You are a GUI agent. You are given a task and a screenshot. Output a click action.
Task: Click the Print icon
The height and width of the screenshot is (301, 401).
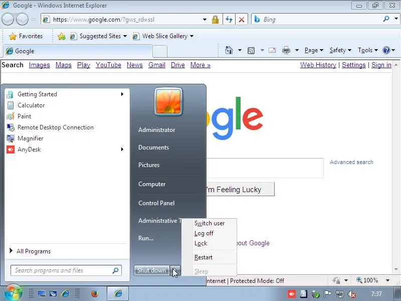286,50
